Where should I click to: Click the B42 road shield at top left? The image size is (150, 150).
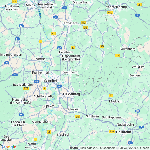(x=15, y=1)
